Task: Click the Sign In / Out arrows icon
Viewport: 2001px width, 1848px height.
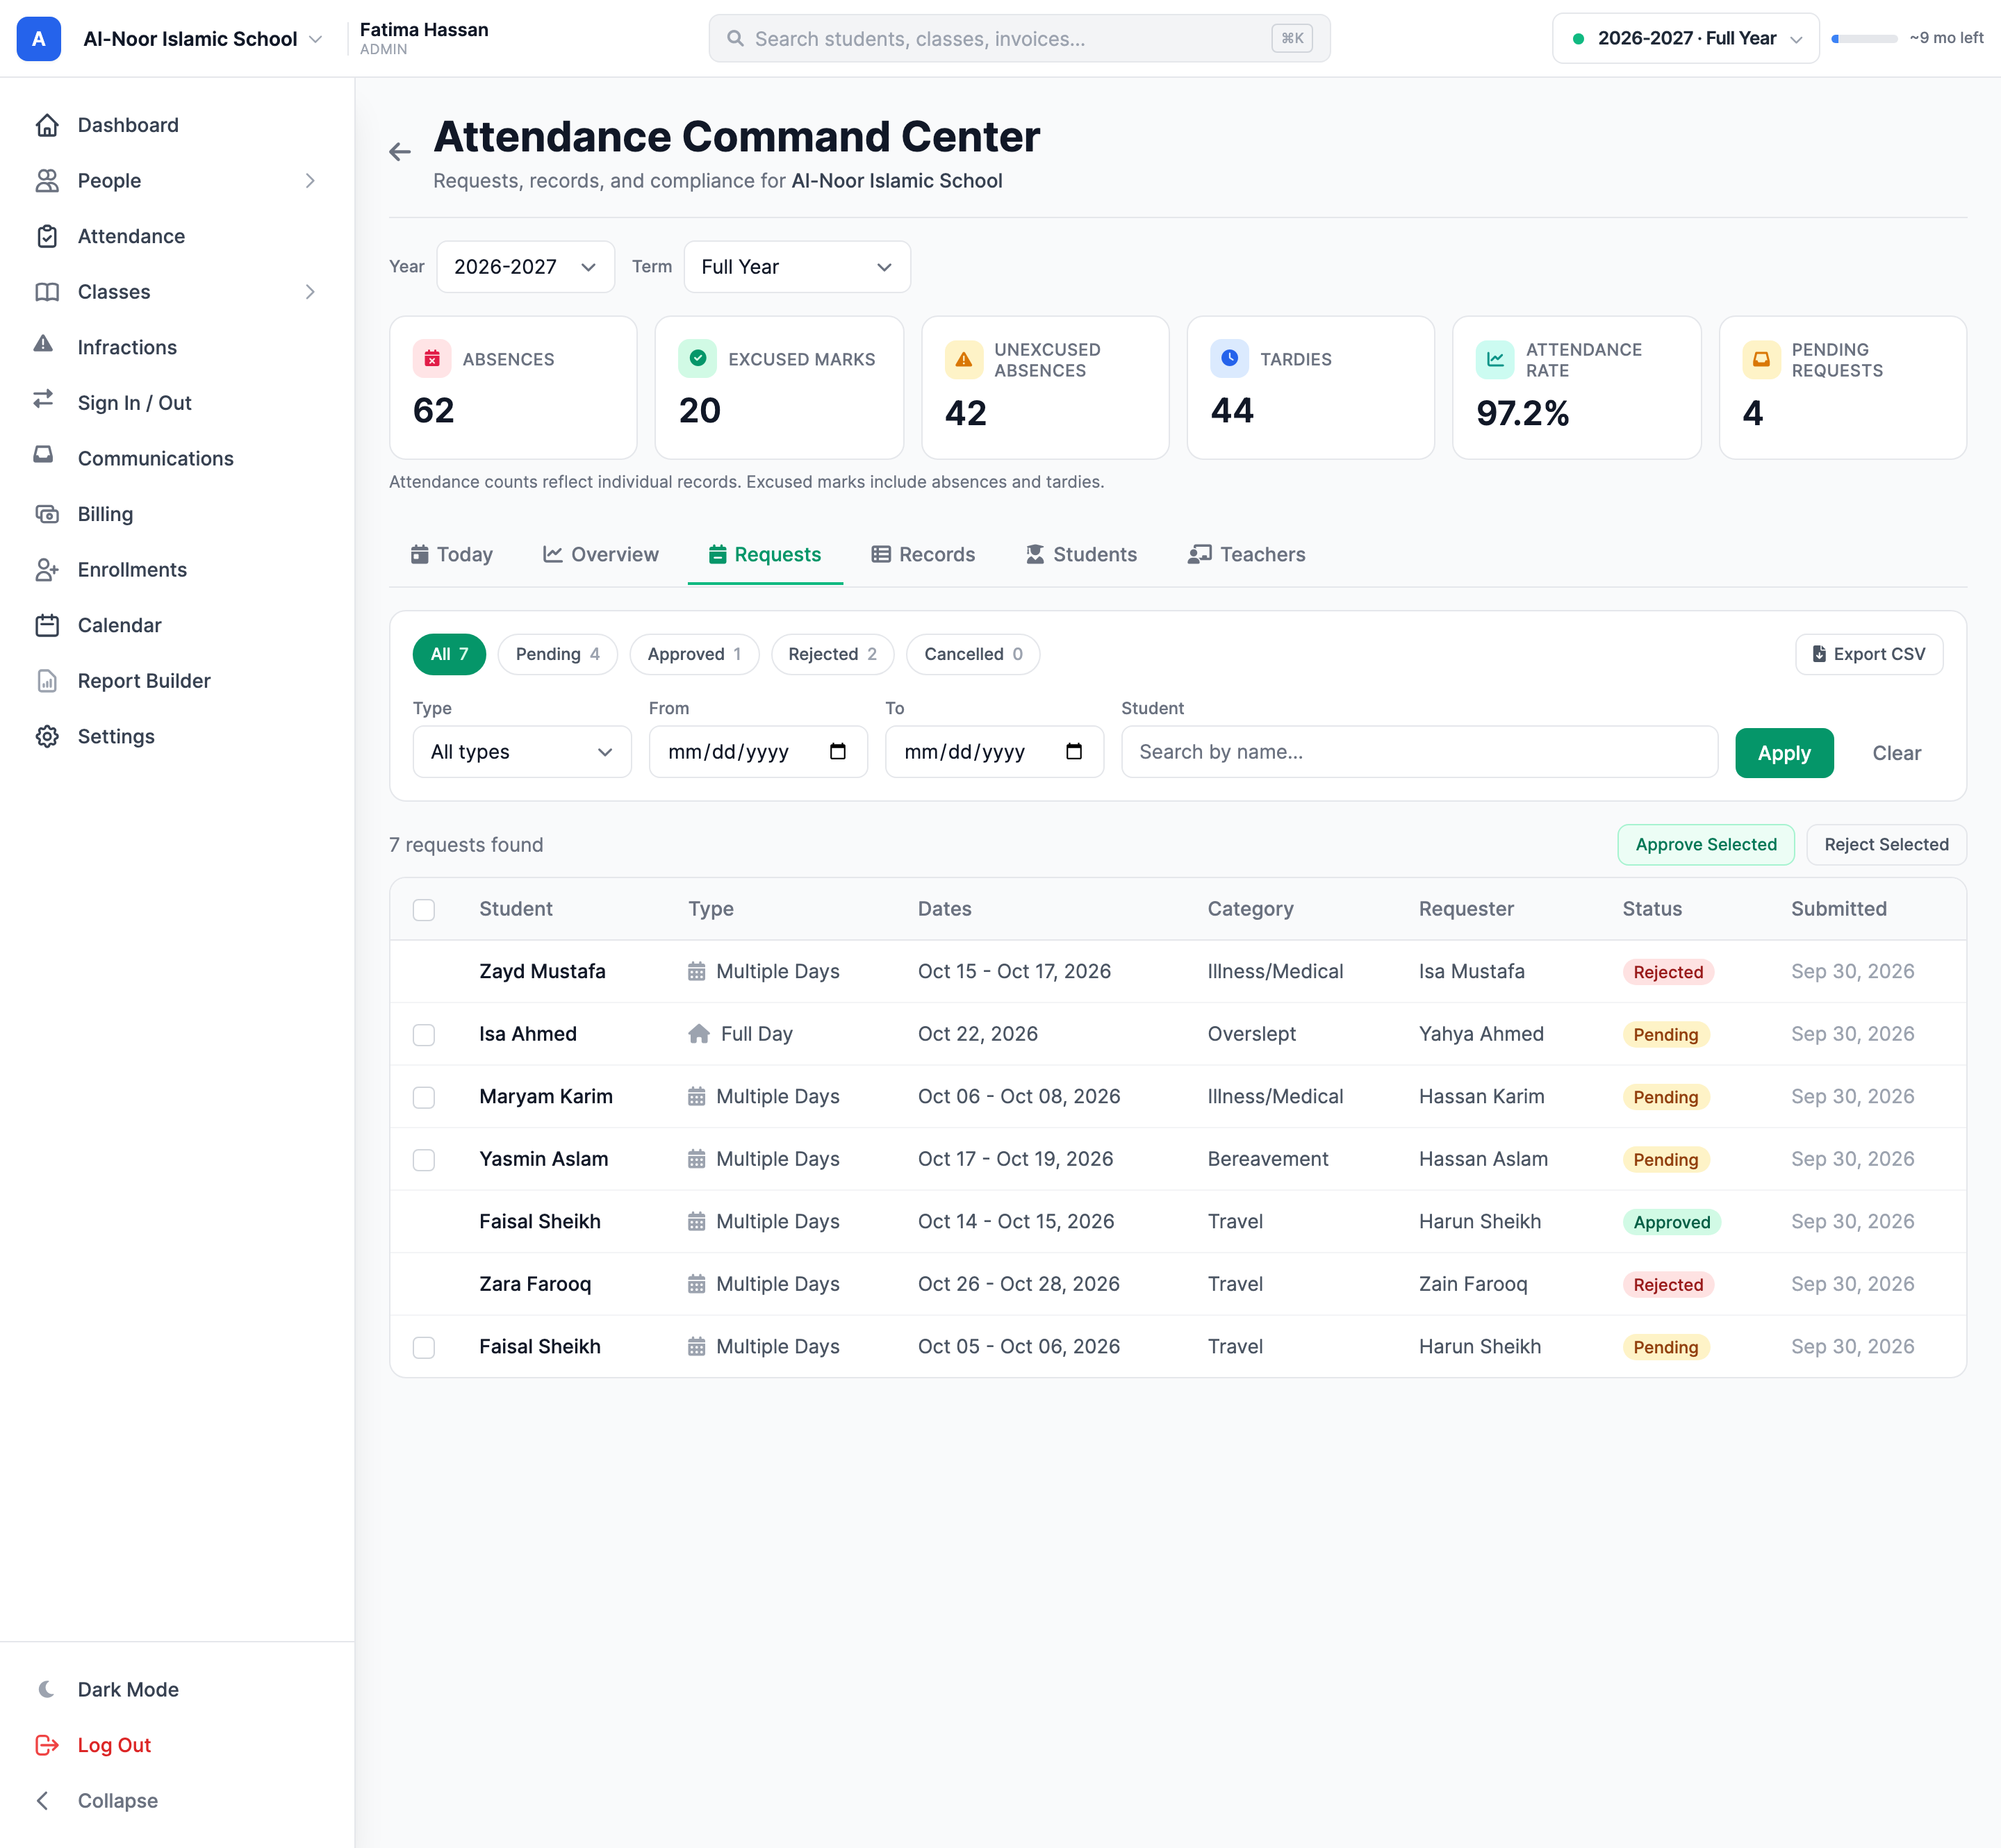Action: (43, 399)
